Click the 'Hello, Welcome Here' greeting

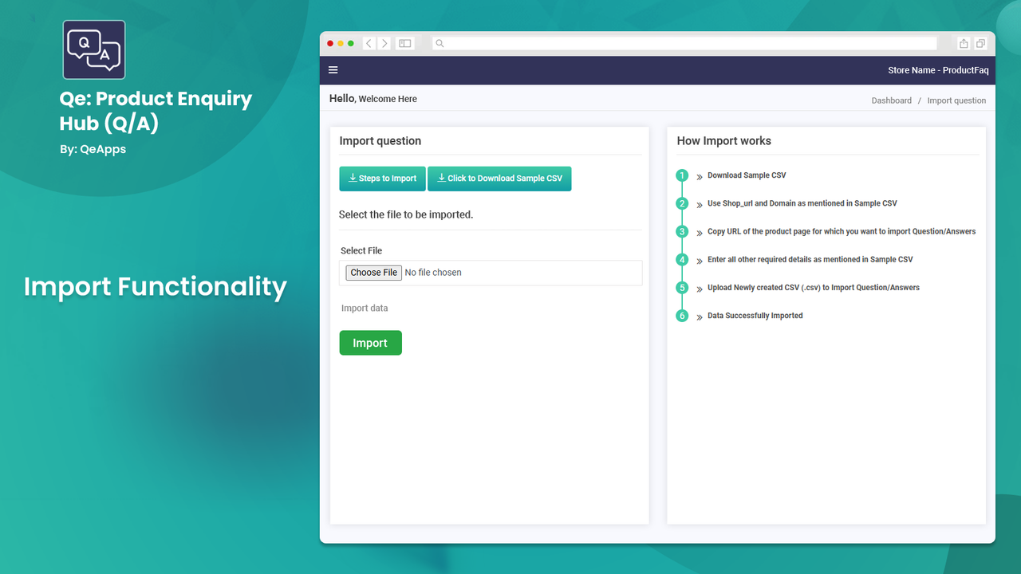[373, 99]
